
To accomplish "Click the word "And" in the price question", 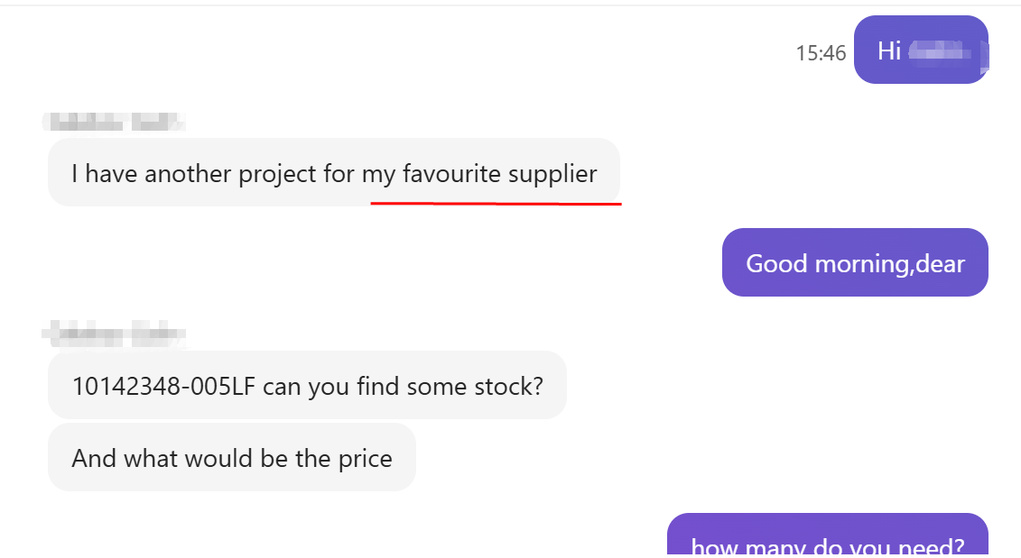I will [94, 458].
